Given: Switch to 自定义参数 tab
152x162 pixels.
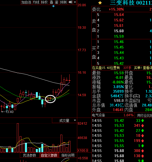Looking at the screenshot, I should click(49, 155).
